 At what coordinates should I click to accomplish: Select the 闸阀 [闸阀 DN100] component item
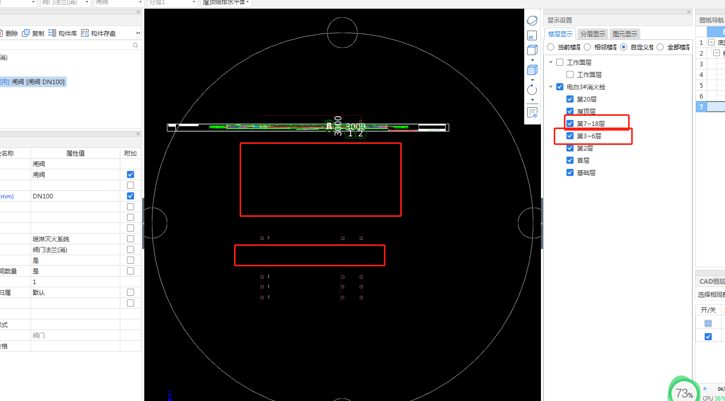[x=33, y=82]
